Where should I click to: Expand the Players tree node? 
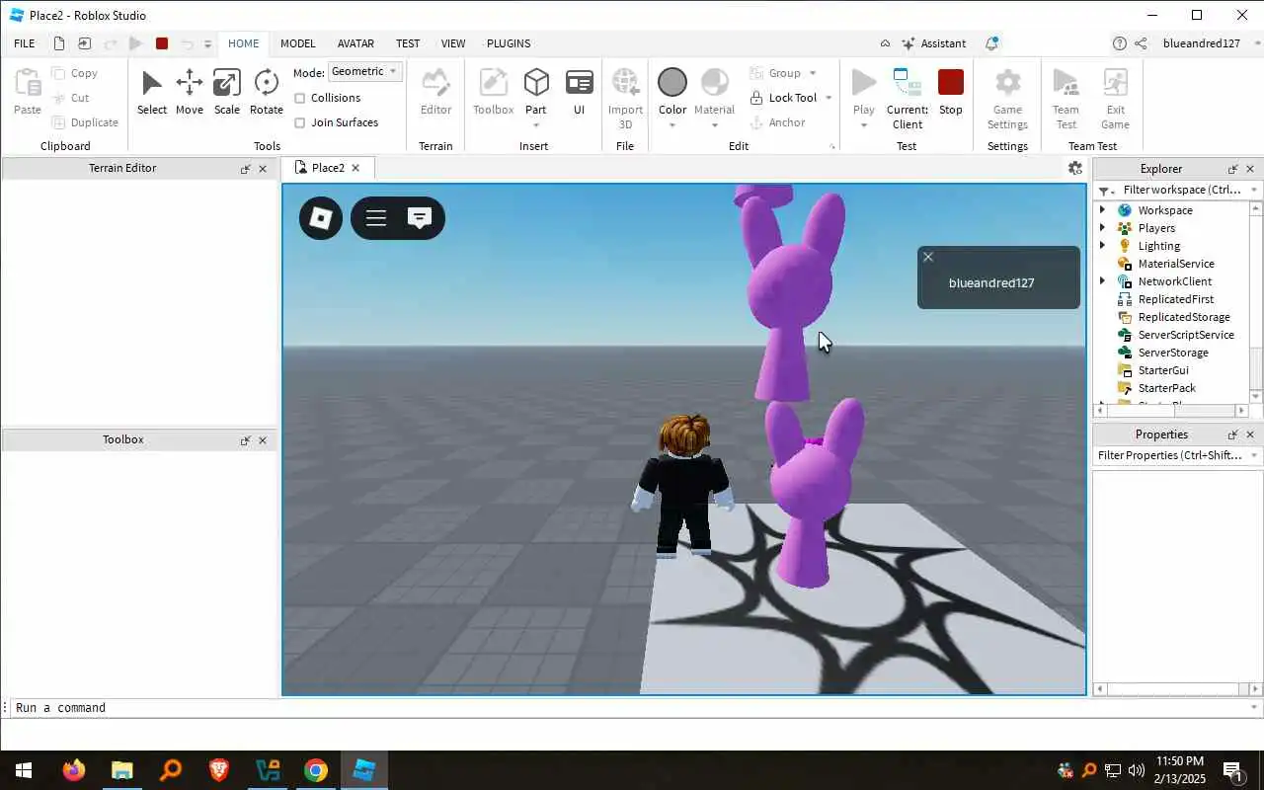pyautogui.click(x=1103, y=228)
